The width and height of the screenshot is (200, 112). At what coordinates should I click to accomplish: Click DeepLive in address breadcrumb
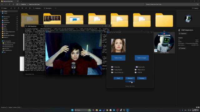[x=24, y=4]
